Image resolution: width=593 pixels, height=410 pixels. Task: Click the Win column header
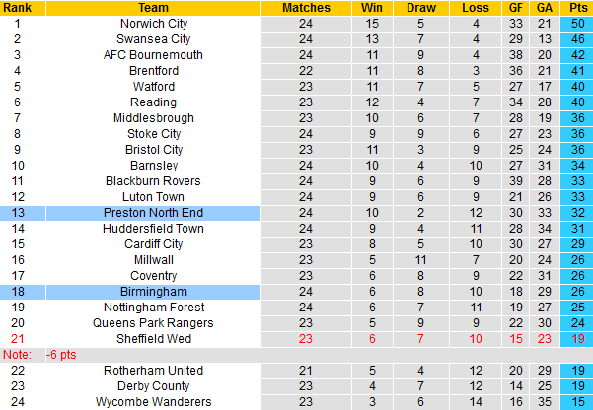click(370, 7)
